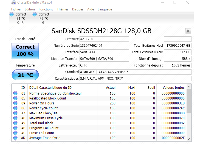Click status orb of Total Bad Block row
Image resolution: width=203 pixels, height=144 pixels.
pos(15,123)
